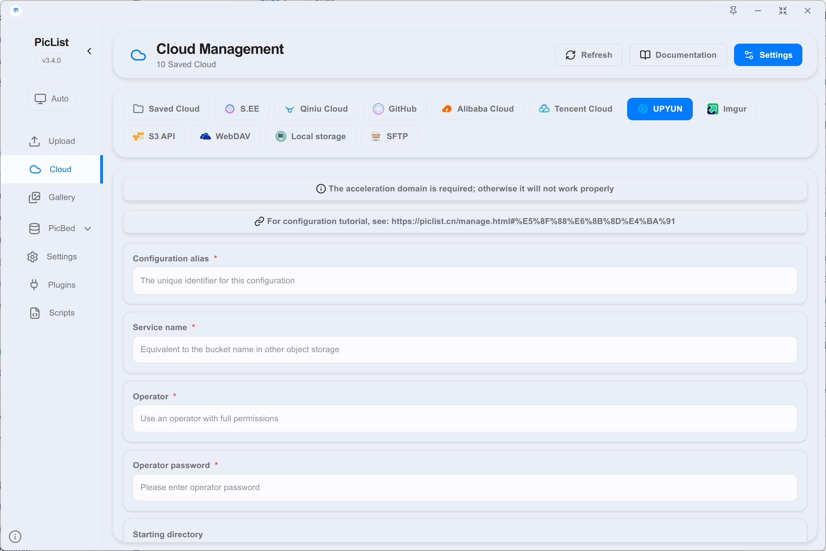The image size is (826, 551).
Task: Click the Refresh button
Action: (x=589, y=55)
